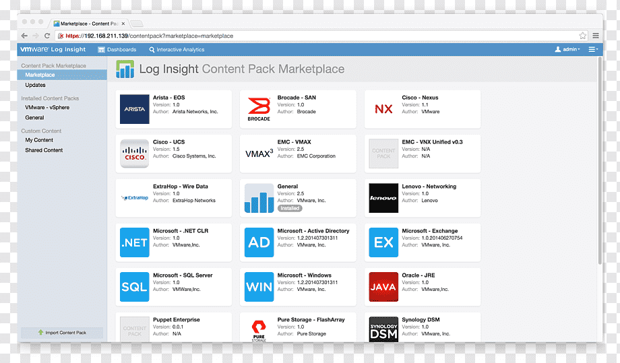Select the Active Directory AD icon
620x363 pixels.
click(259, 242)
